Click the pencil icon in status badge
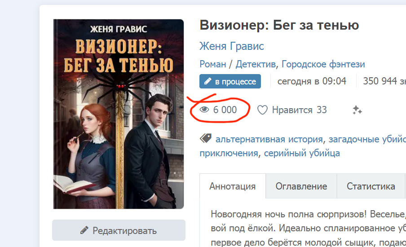The width and height of the screenshot is (406, 247). click(x=207, y=81)
